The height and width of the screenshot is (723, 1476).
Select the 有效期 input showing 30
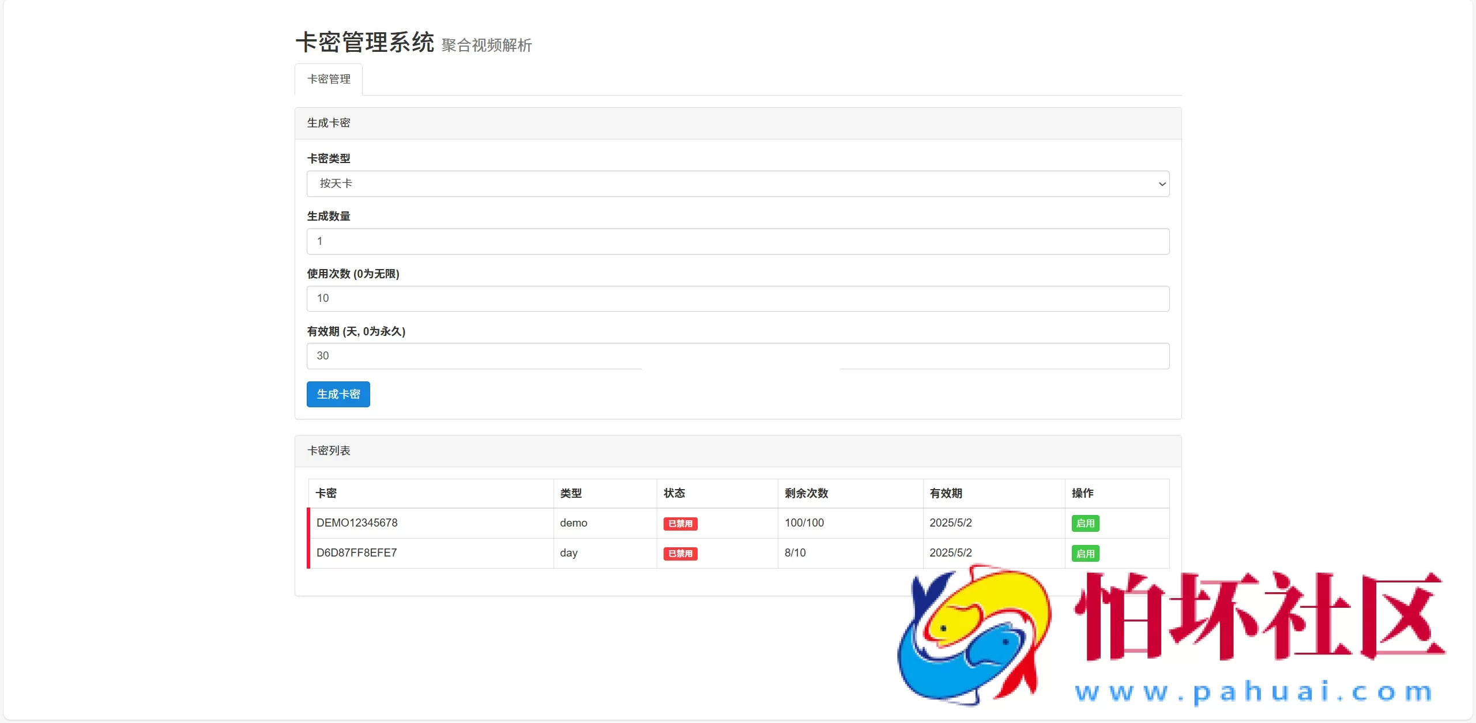737,356
